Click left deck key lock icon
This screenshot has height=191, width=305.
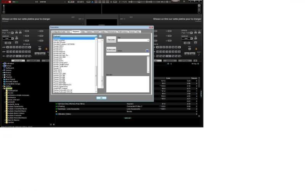click(x=46, y=49)
